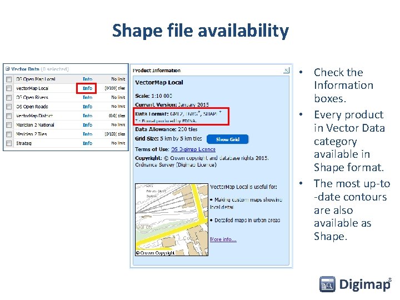Open Info for VectorMap Local

[x=88, y=88]
